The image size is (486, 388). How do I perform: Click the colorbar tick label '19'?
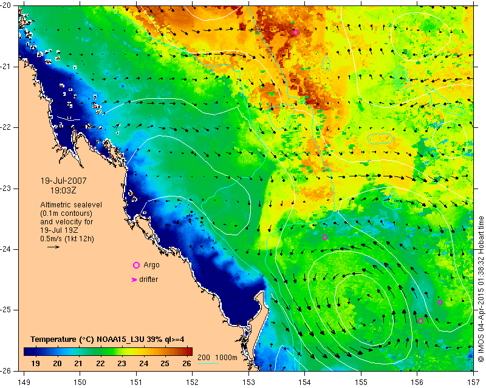pos(35,363)
